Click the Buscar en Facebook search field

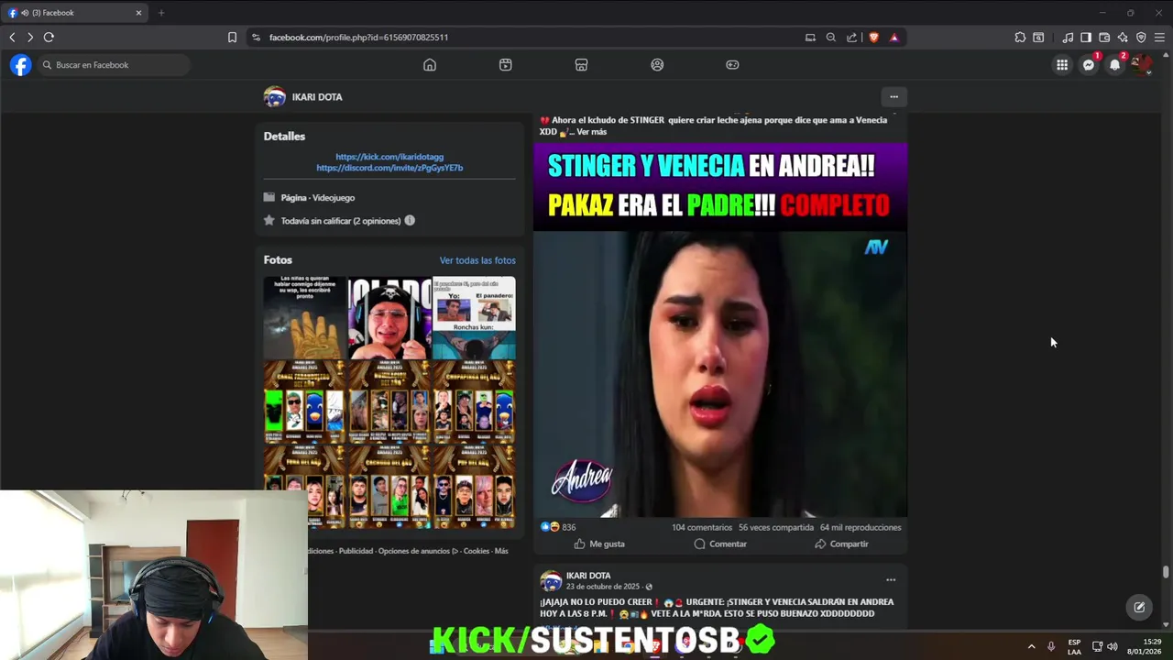pos(113,65)
